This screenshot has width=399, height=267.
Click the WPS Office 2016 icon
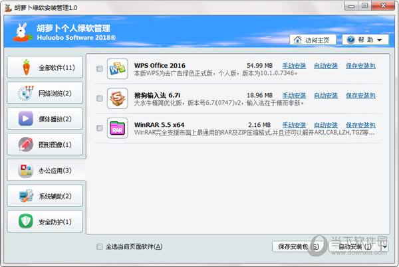[117, 68]
